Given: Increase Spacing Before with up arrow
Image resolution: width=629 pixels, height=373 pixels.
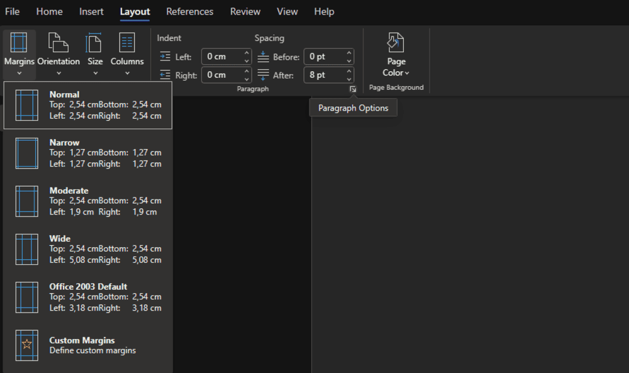Looking at the screenshot, I should pos(349,53).
